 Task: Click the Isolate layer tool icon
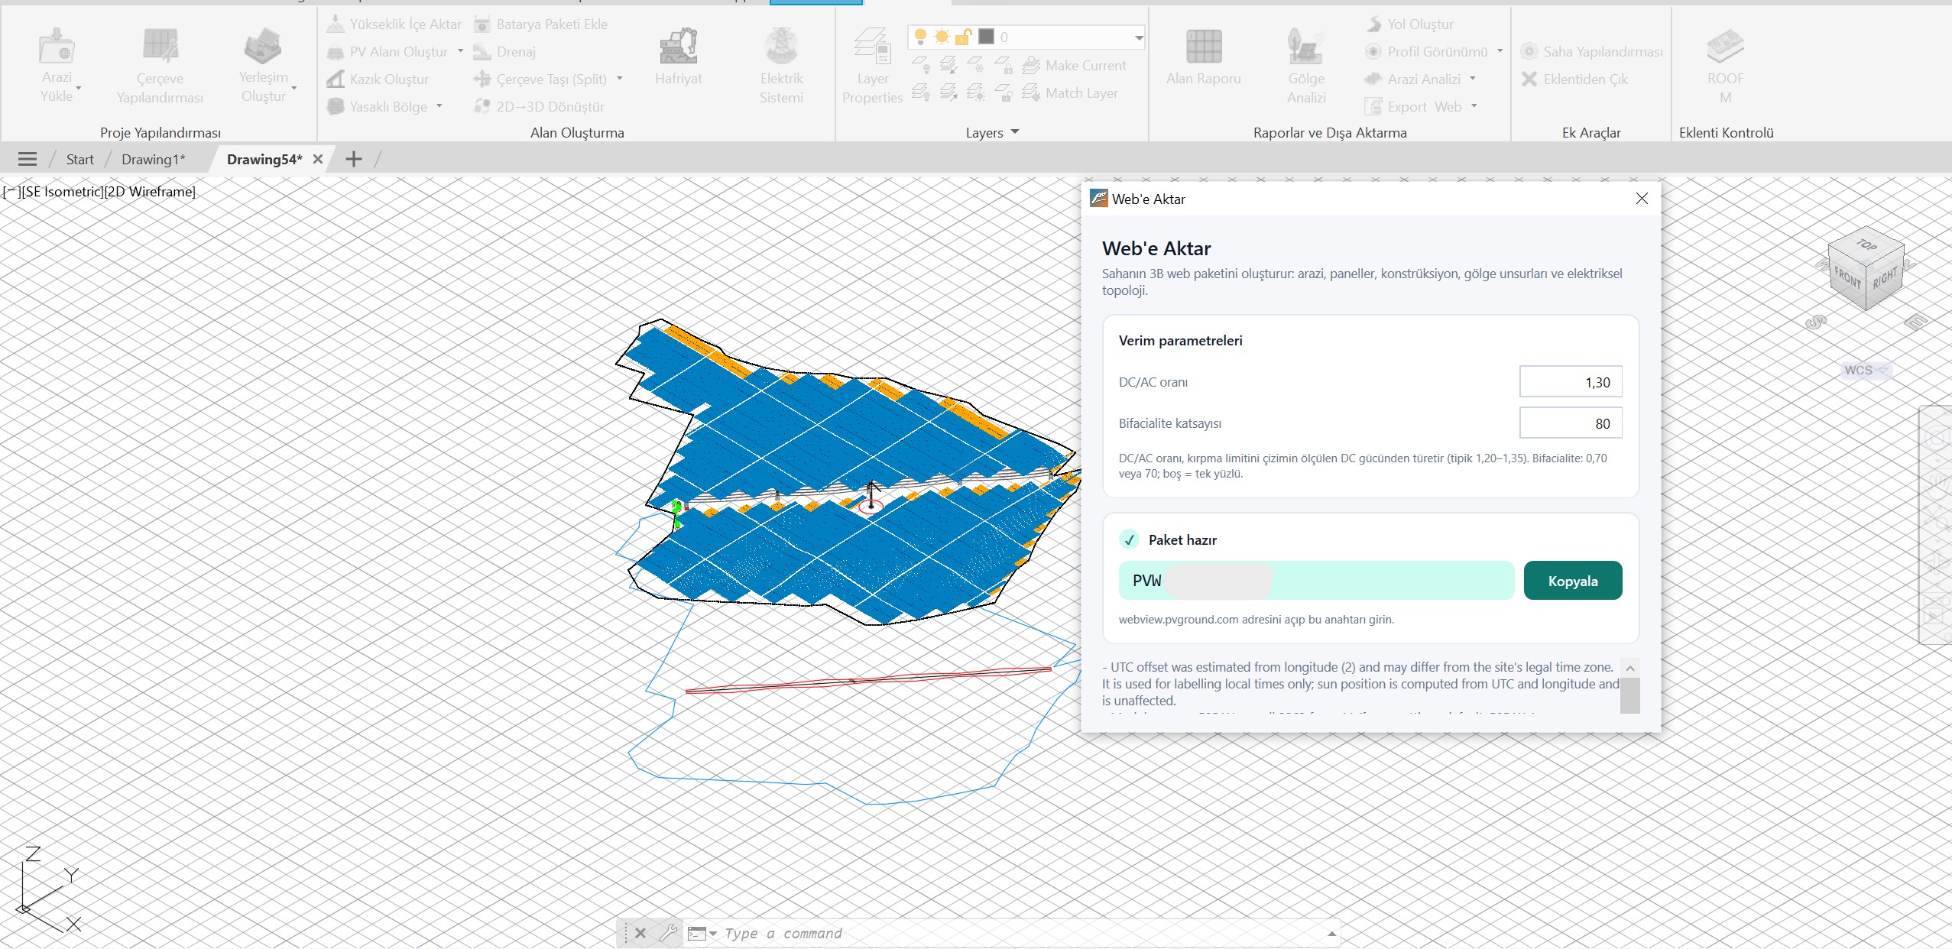(948, 66)
